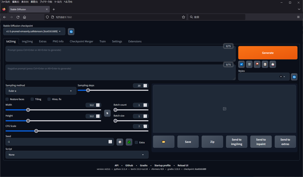Reuse last seed recycle icon
The height and width of the screenshot is (177, 303).
[129, 142]
